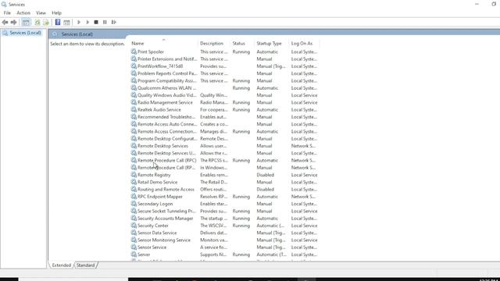Click the gear icon of Secondary Logon
Image resolution: width=500 pixels, height=281 pixels.
pos(134,204)
